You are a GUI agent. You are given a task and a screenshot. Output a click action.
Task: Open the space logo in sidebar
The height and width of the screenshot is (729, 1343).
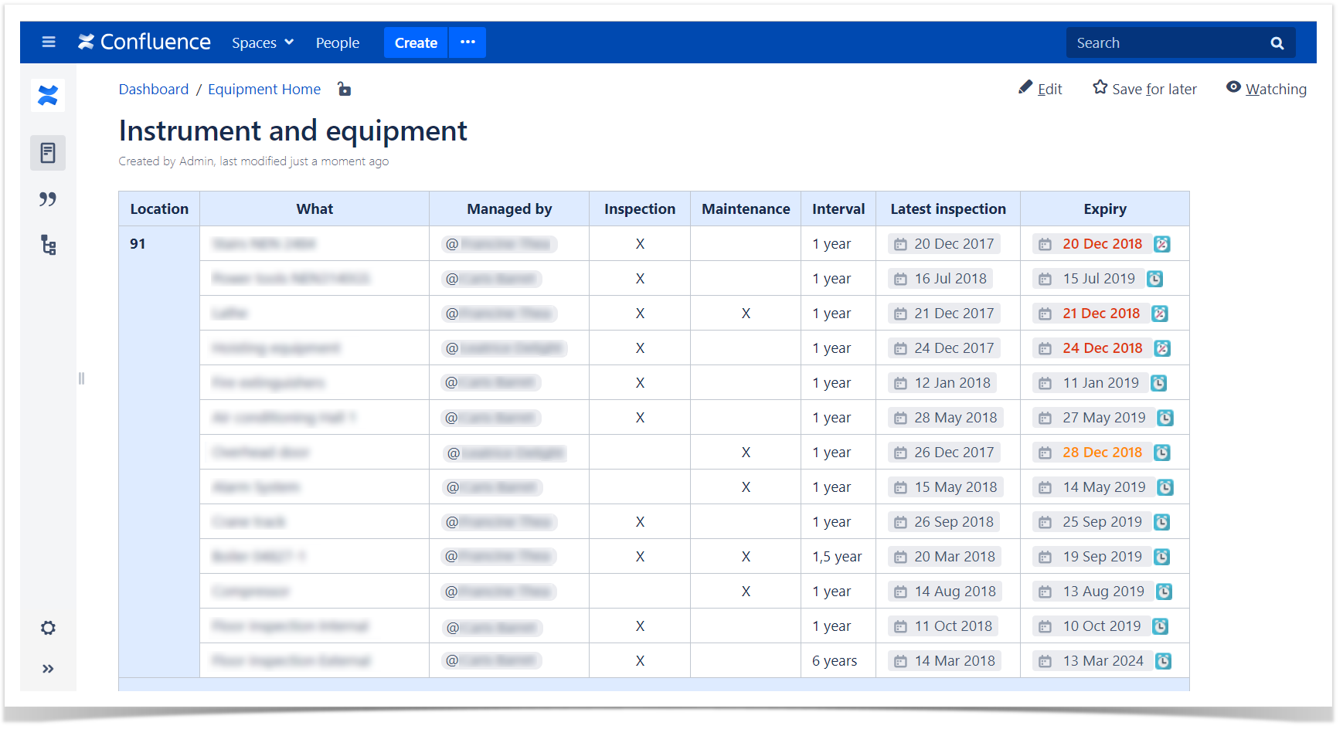pos(48,95)
